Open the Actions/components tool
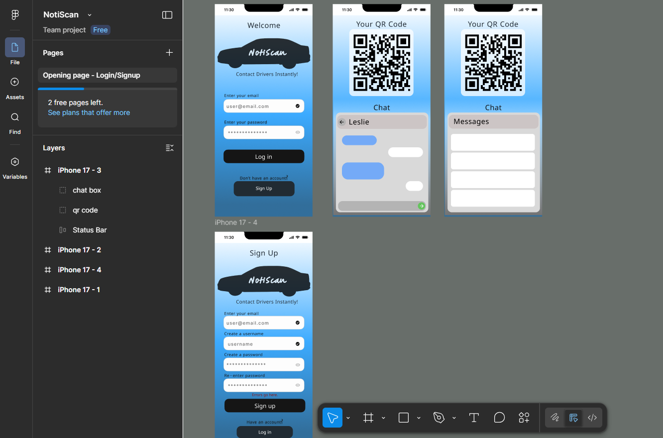 click(524, 418)
